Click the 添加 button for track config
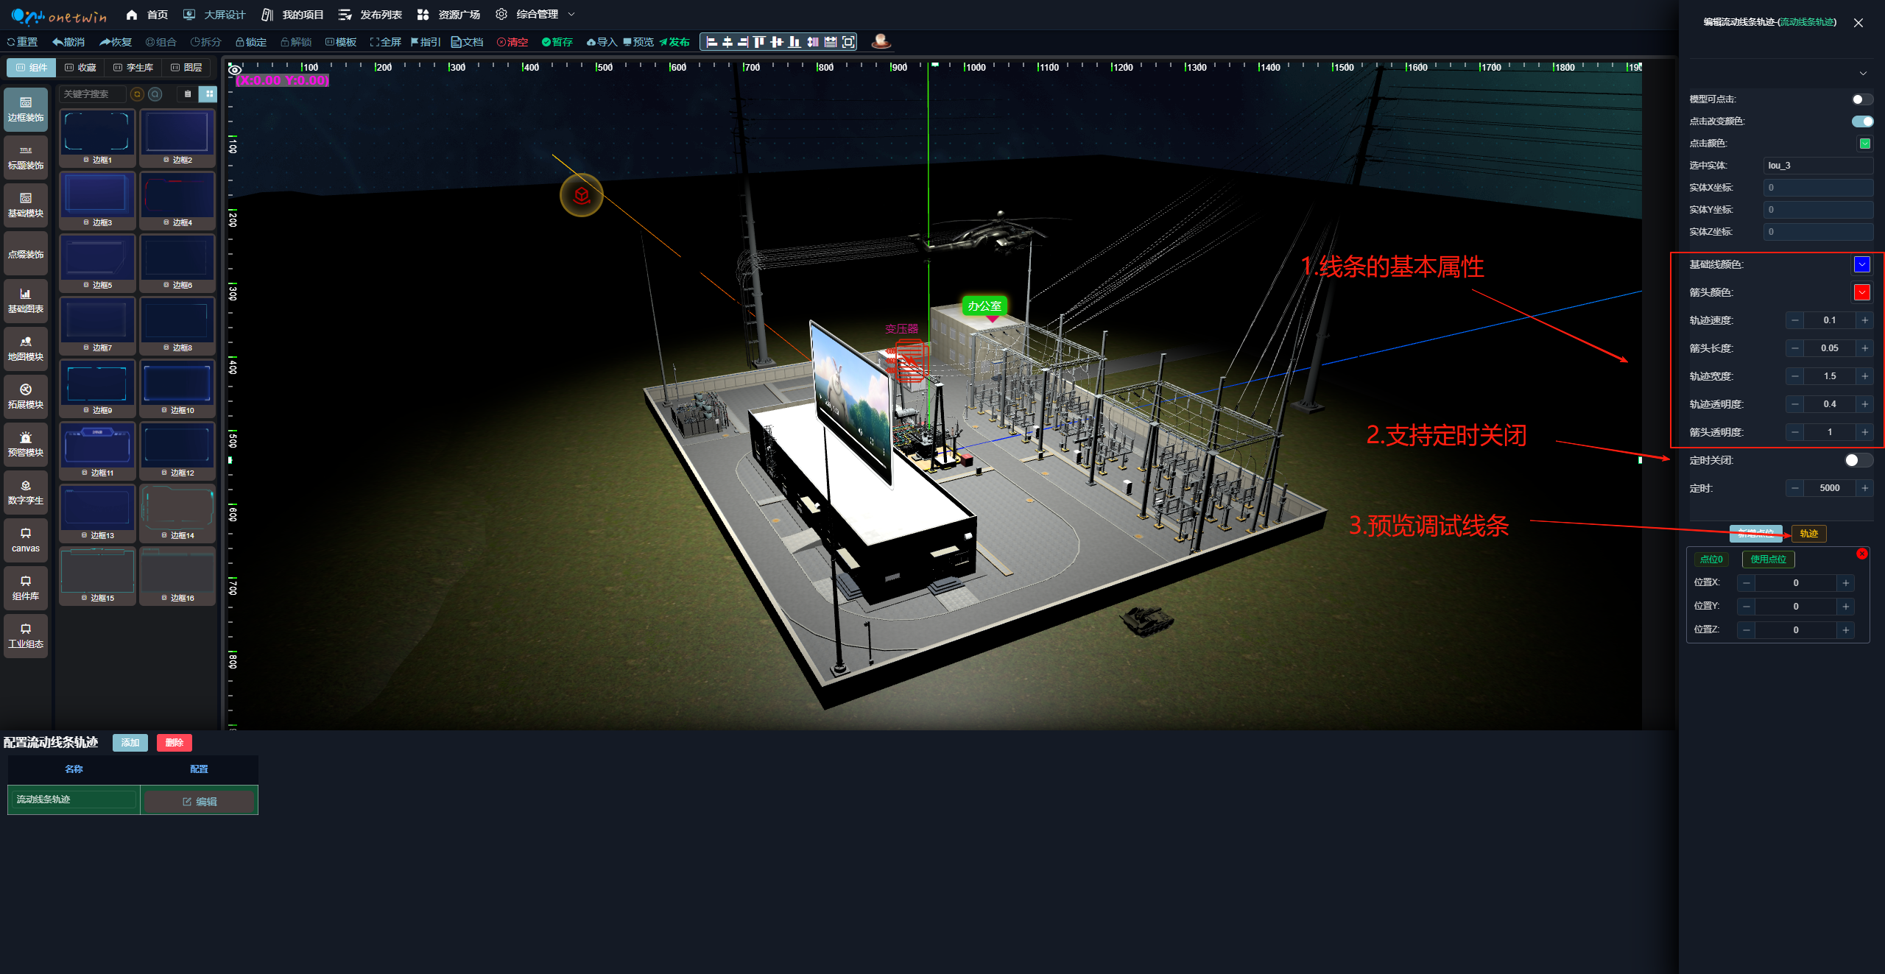This screenshot has height=974, width=1885. pos(130,742)
